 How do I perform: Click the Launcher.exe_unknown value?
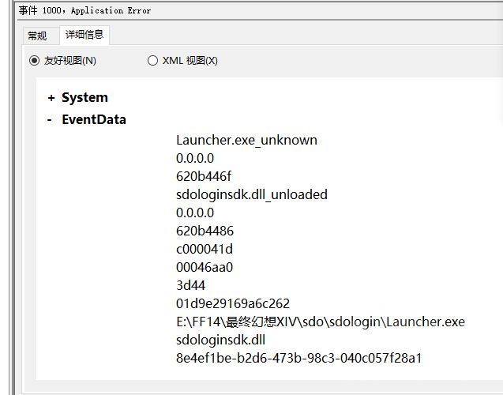[246, 140]
